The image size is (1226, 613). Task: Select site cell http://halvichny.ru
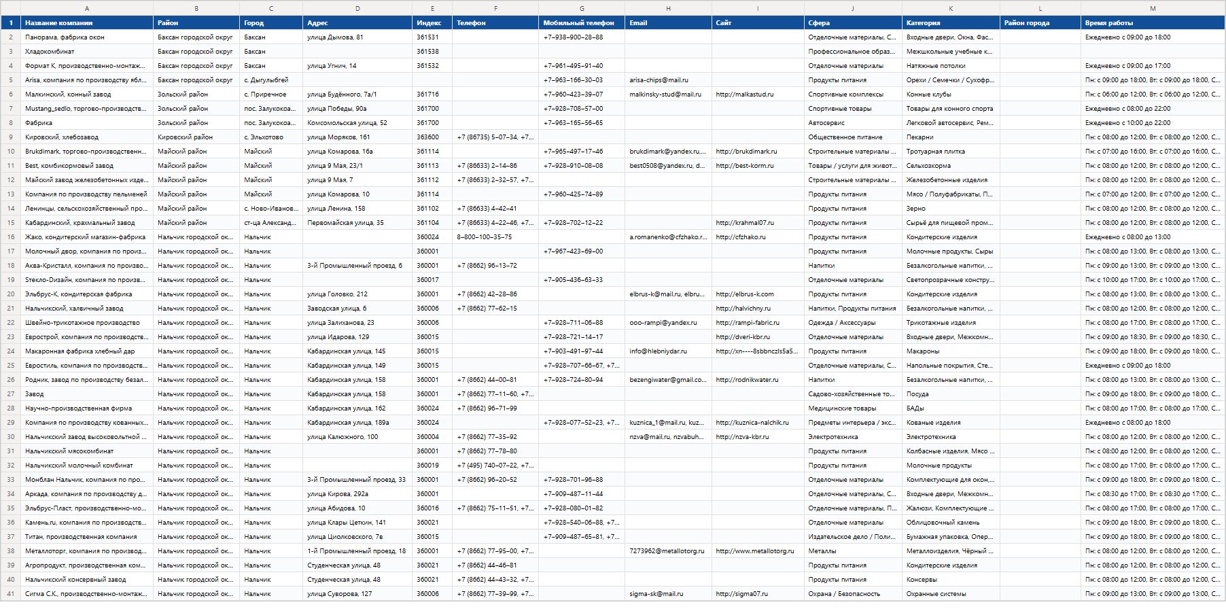pos(758,308)
